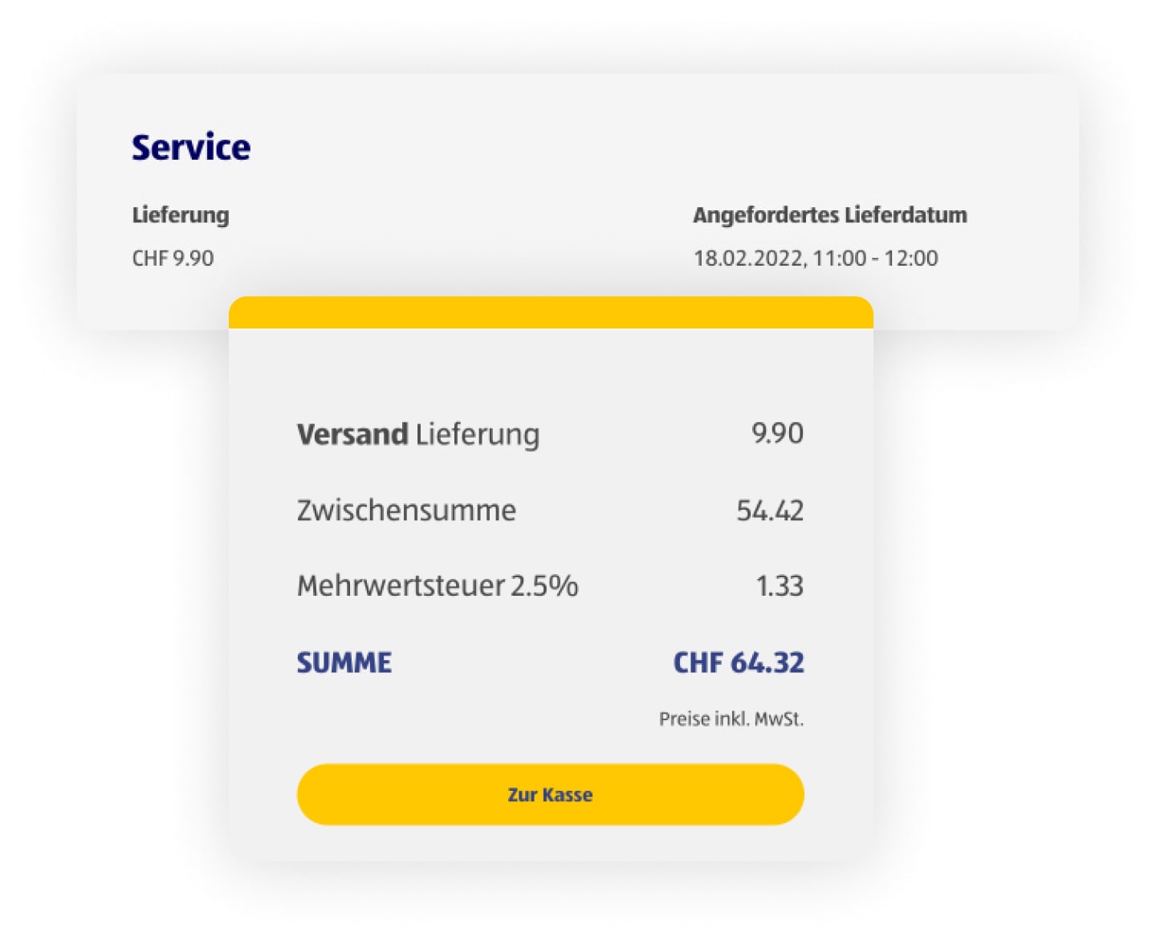Click the Angefordertes Lieferdatum label
Image resolution: width=1156 pixels, height=941 pixels.
pyautogui.click(x=830, y=214)
